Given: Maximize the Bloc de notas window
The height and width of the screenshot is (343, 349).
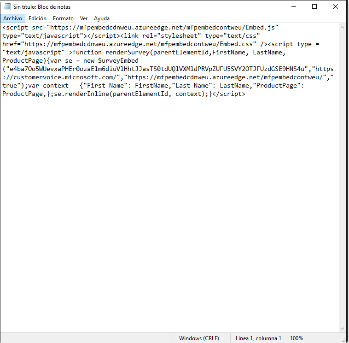Looking at the screenshot, I should pyautogui.click(x=314, y=7).
